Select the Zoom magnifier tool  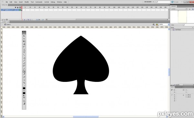pos(24,83)
